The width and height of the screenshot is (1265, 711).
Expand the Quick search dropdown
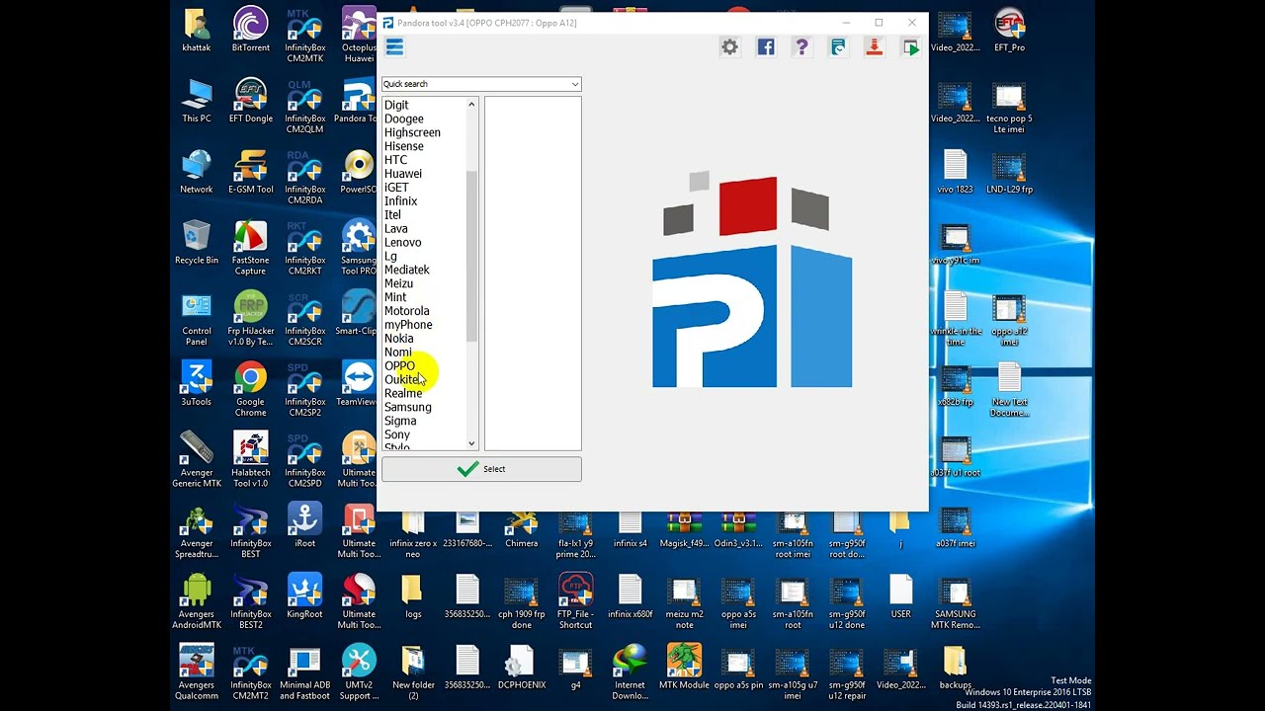pos(481,84)
